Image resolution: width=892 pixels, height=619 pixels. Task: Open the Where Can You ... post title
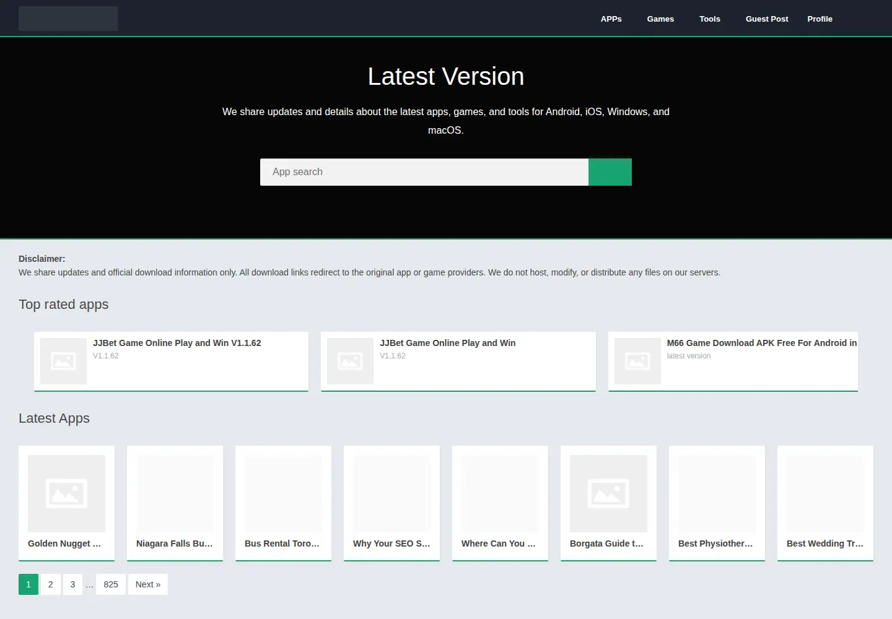(499, 543)
